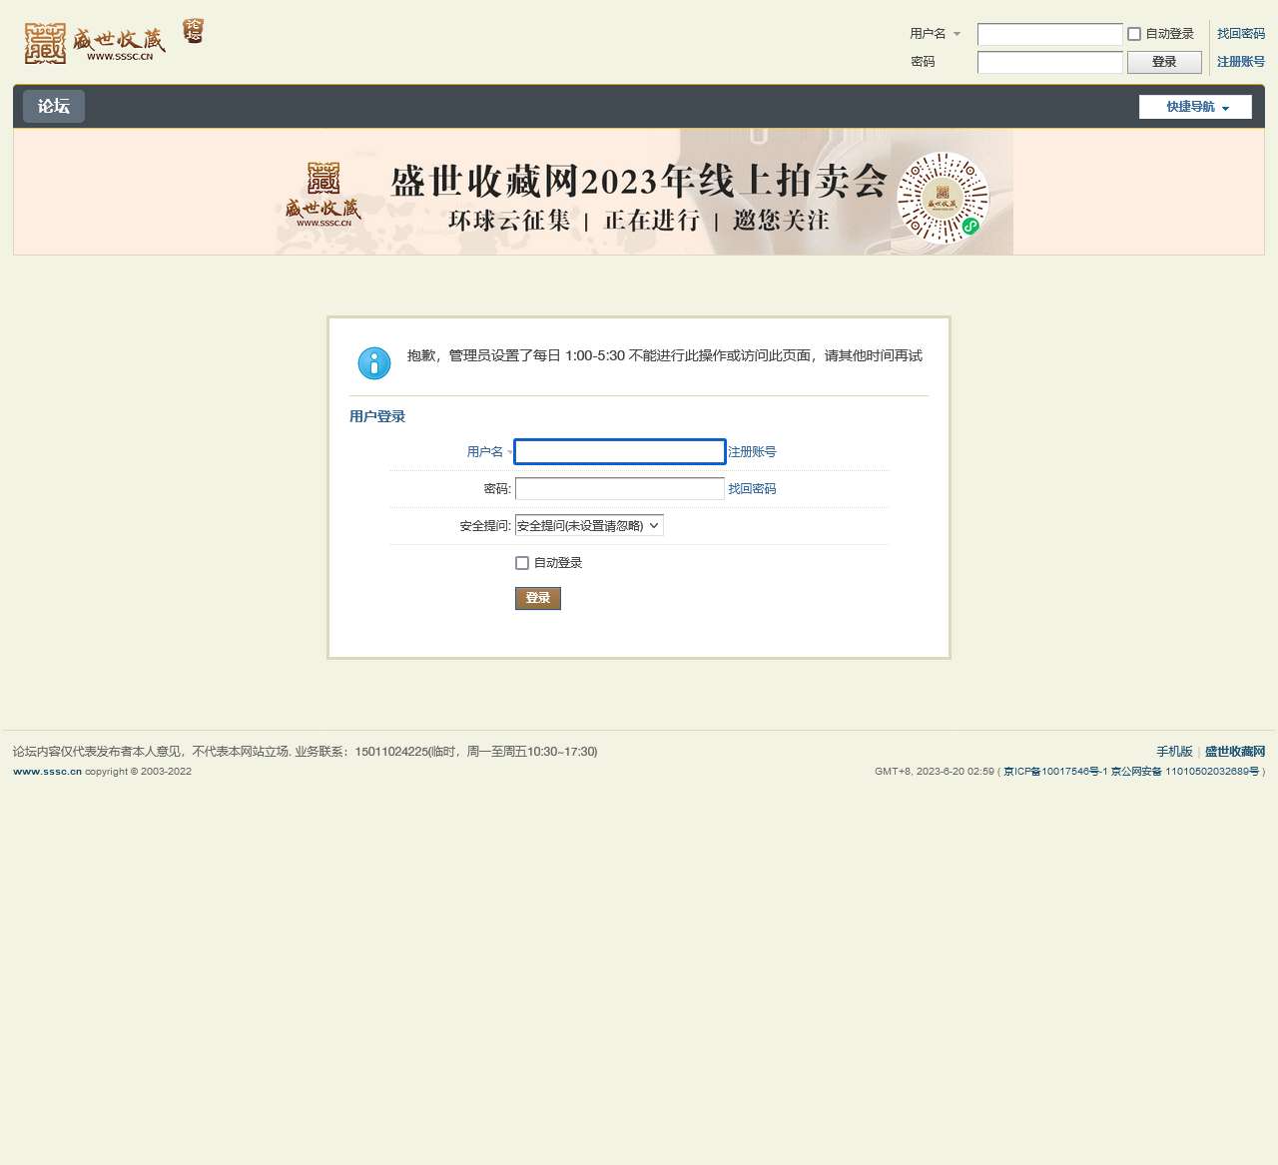1278x1165 pixels.
Task: Expand 快捷导航 quick navigation menu
Action: (1195, 107)
